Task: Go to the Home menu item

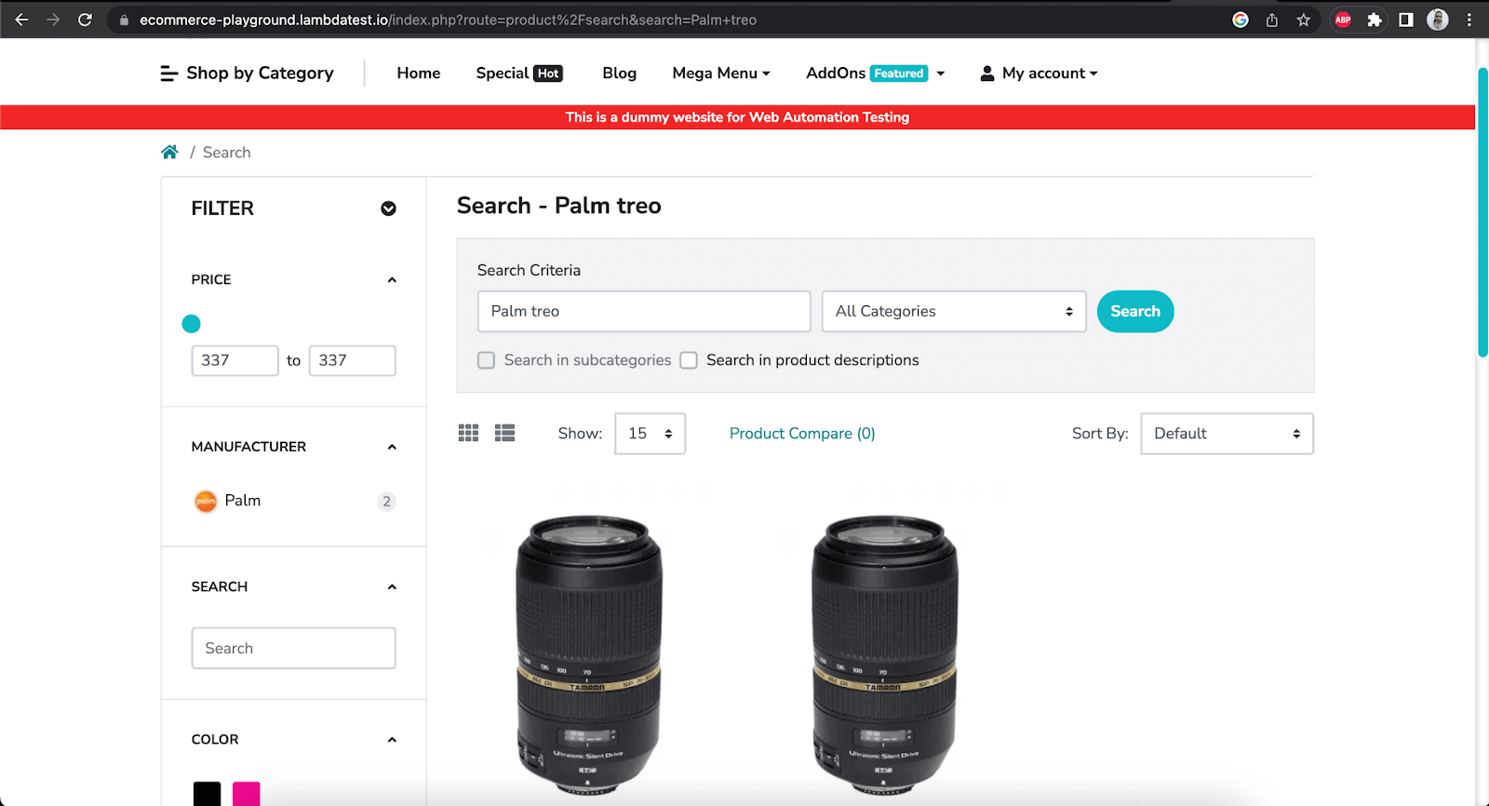Action: click(x=419, y=74)
